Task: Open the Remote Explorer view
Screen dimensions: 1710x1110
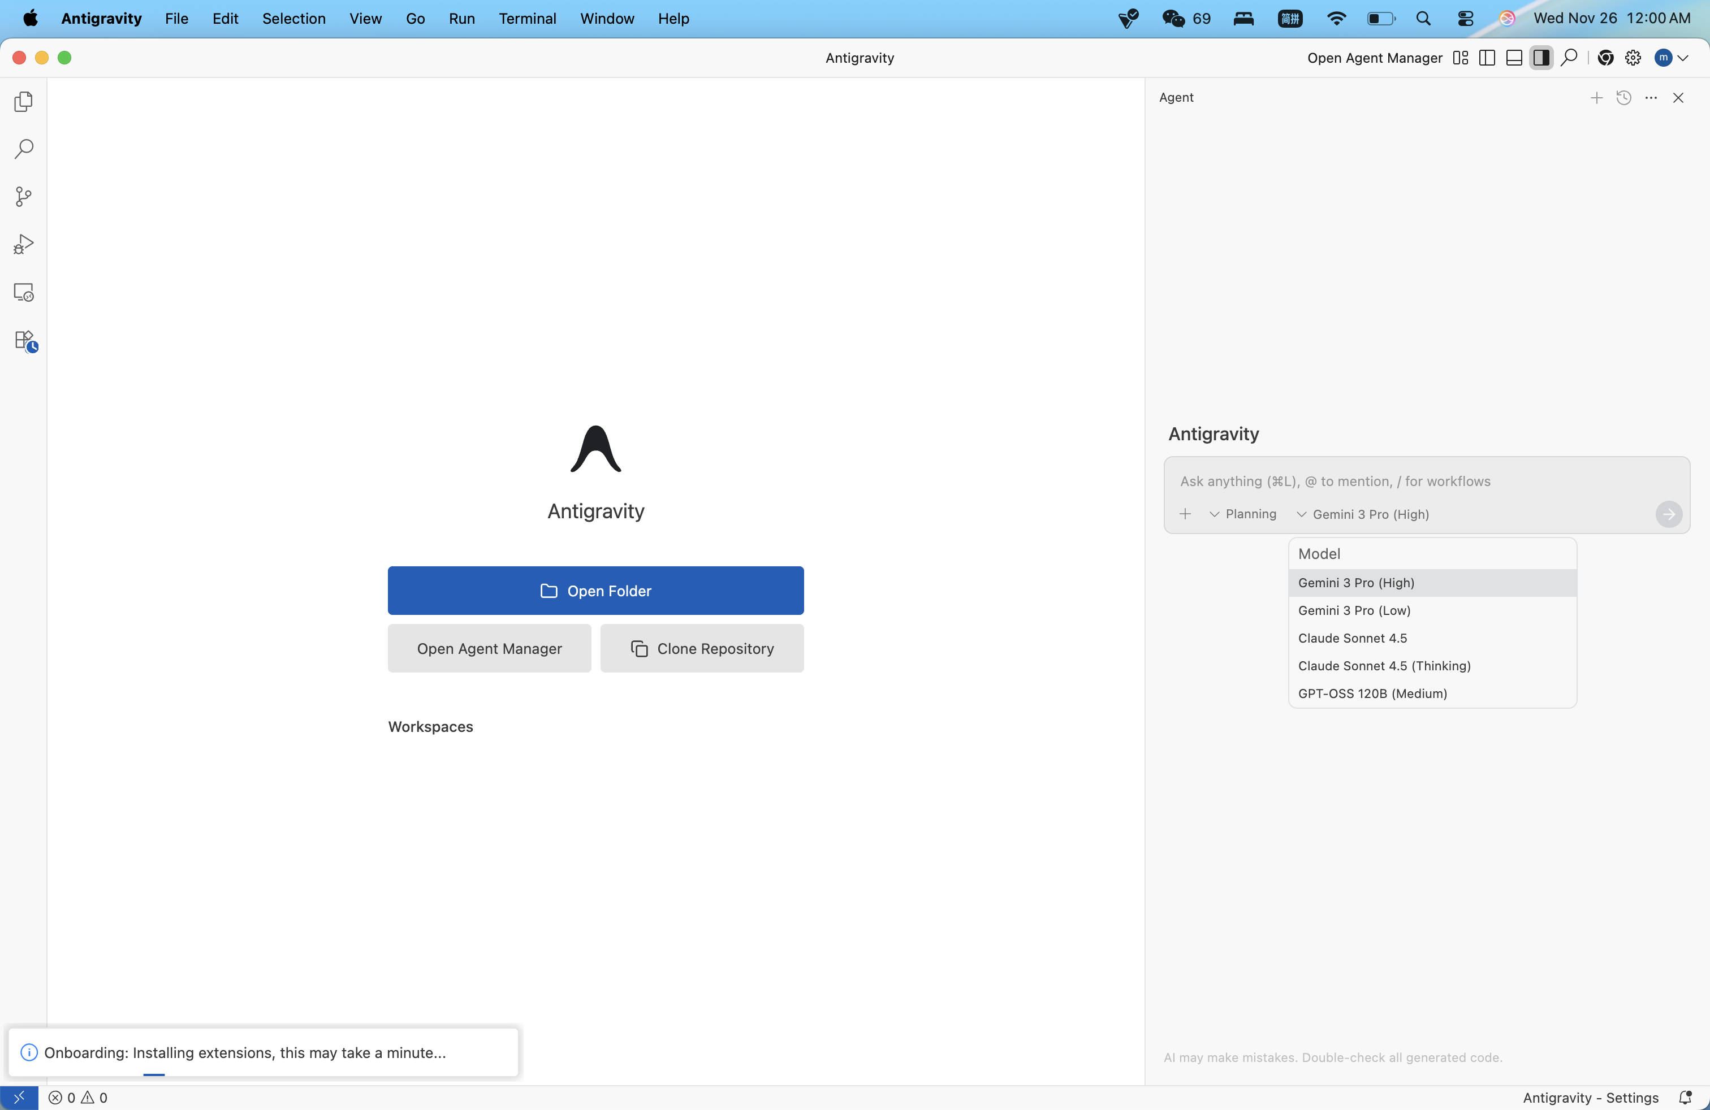Action: coord(24,292)
